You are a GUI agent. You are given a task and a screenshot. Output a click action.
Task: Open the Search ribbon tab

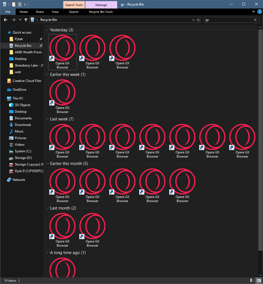73,12
